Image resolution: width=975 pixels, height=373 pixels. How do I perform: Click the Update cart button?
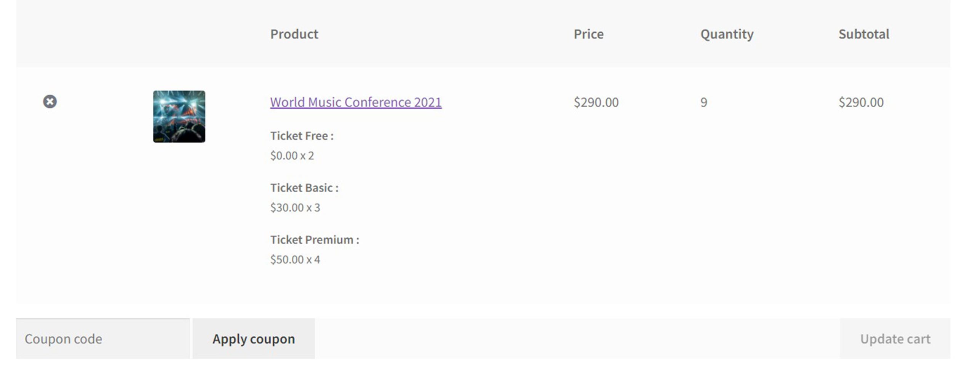895,338
